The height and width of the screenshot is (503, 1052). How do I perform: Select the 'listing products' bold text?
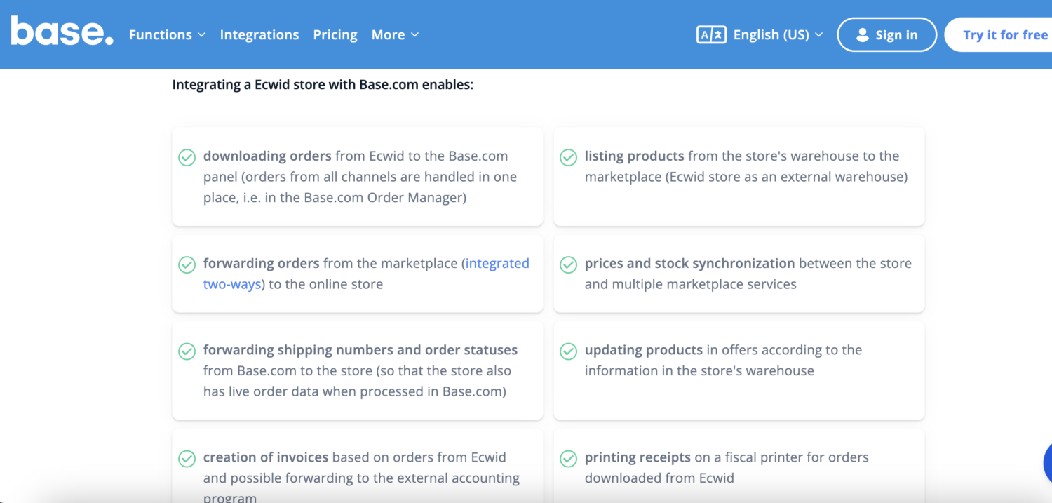[635, 156]
